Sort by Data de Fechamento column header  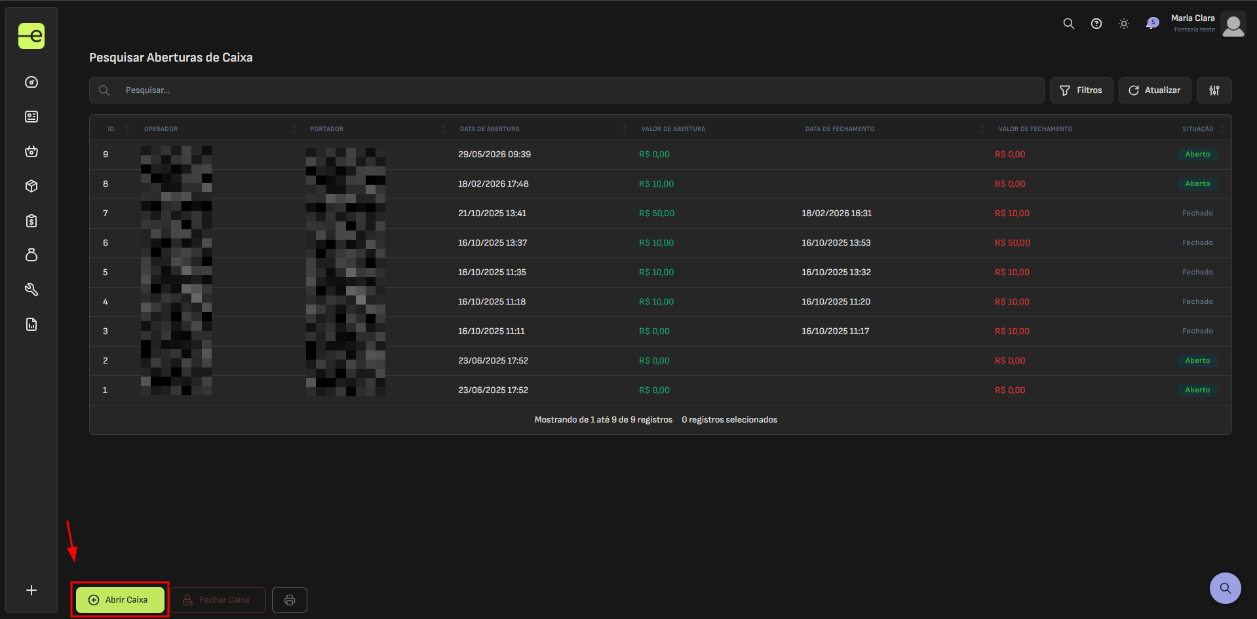click(840, 129)
